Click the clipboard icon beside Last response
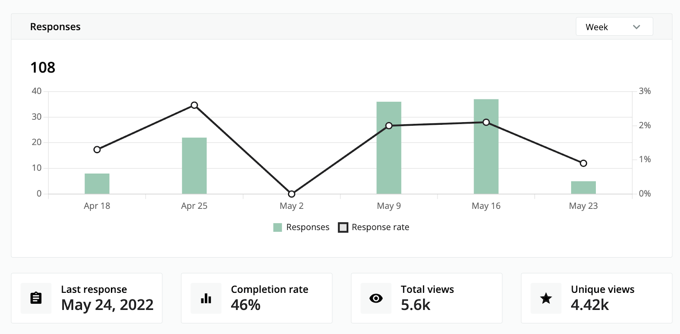The image size is (680, 334). [x=36, y=298]
